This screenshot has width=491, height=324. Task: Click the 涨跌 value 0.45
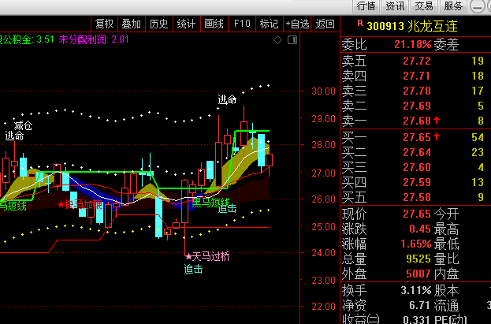click(x=420, y=229)
